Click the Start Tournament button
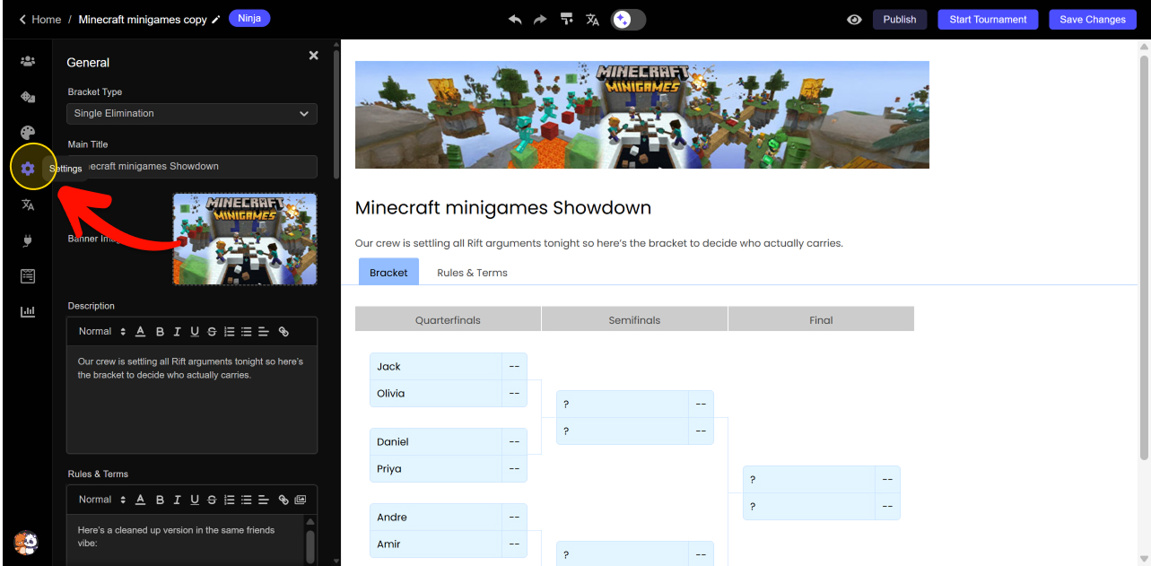The width and height of the screenshot is (1151, 566). 988,20
